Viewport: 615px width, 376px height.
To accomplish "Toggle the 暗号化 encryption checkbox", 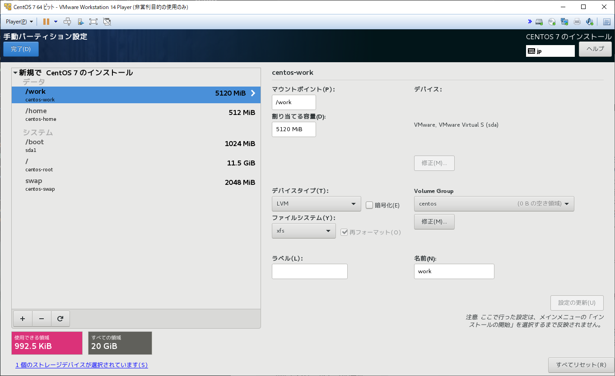I will 369,205.
